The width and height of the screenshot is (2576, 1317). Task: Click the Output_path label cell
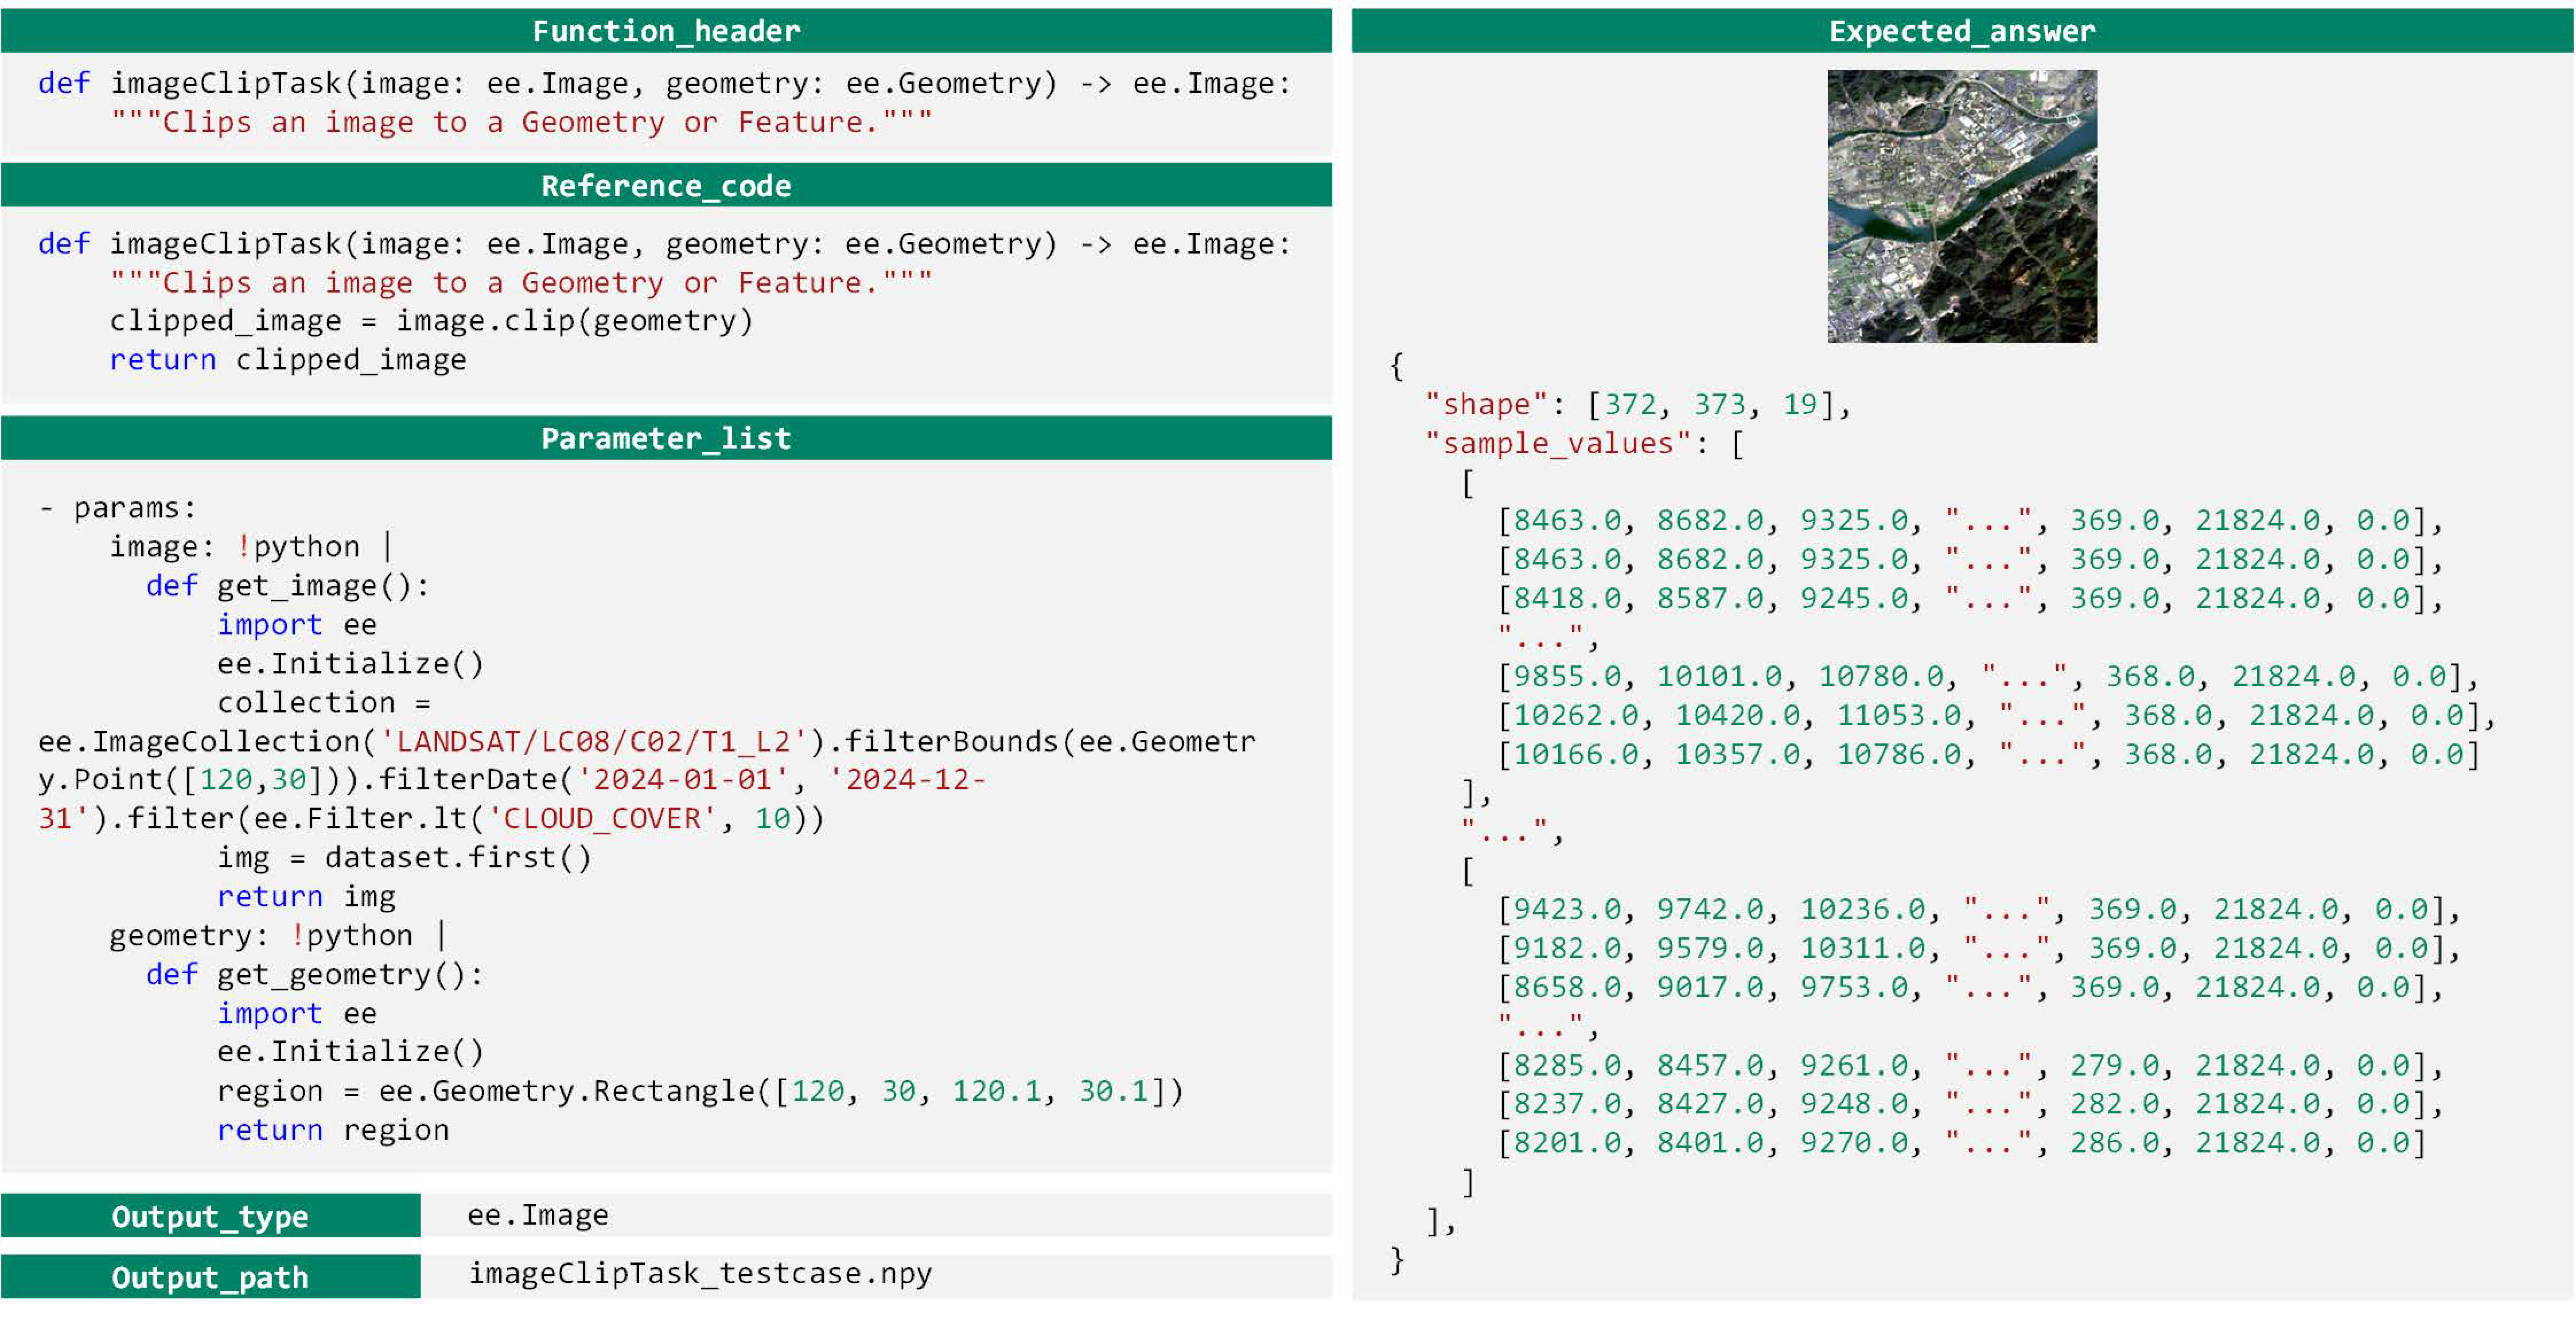(x=210, y=1277)
